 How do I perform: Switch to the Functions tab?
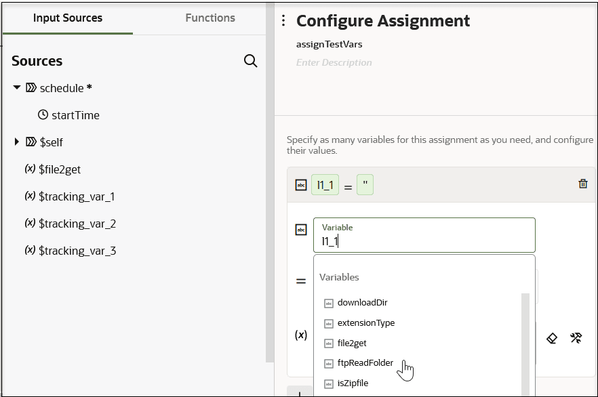(x=210, y=18)
